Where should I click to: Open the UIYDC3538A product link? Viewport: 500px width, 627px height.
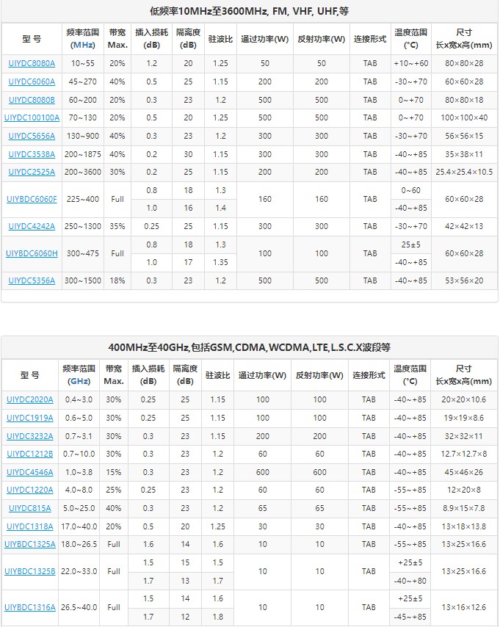tap(32, 154)
